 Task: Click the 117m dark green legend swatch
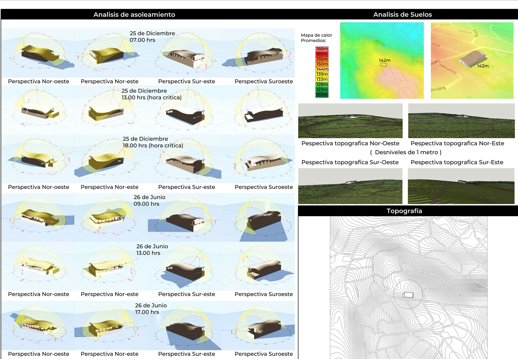click(x=322, y=95)
